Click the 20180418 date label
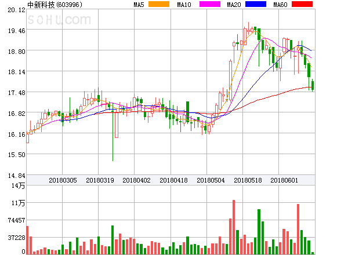348x255 pixels. coord(173,180)
